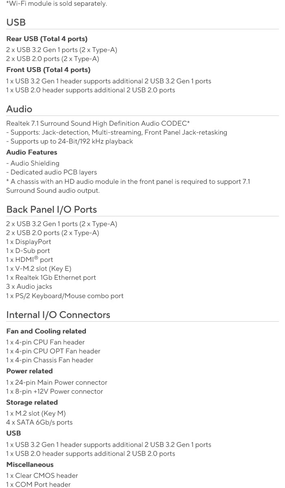Click the 1 x DisplayPort entry
Image resolution: width=285 pixels, height=488 pixels.
click(x=28, y=242)
